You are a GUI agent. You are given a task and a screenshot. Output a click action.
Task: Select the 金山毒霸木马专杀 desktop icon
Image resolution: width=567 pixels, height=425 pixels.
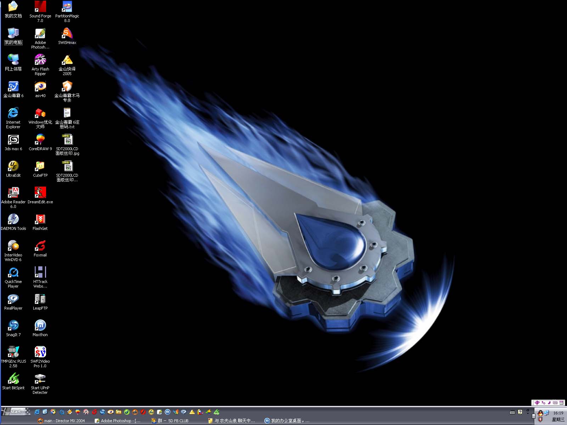pos(67,91)
